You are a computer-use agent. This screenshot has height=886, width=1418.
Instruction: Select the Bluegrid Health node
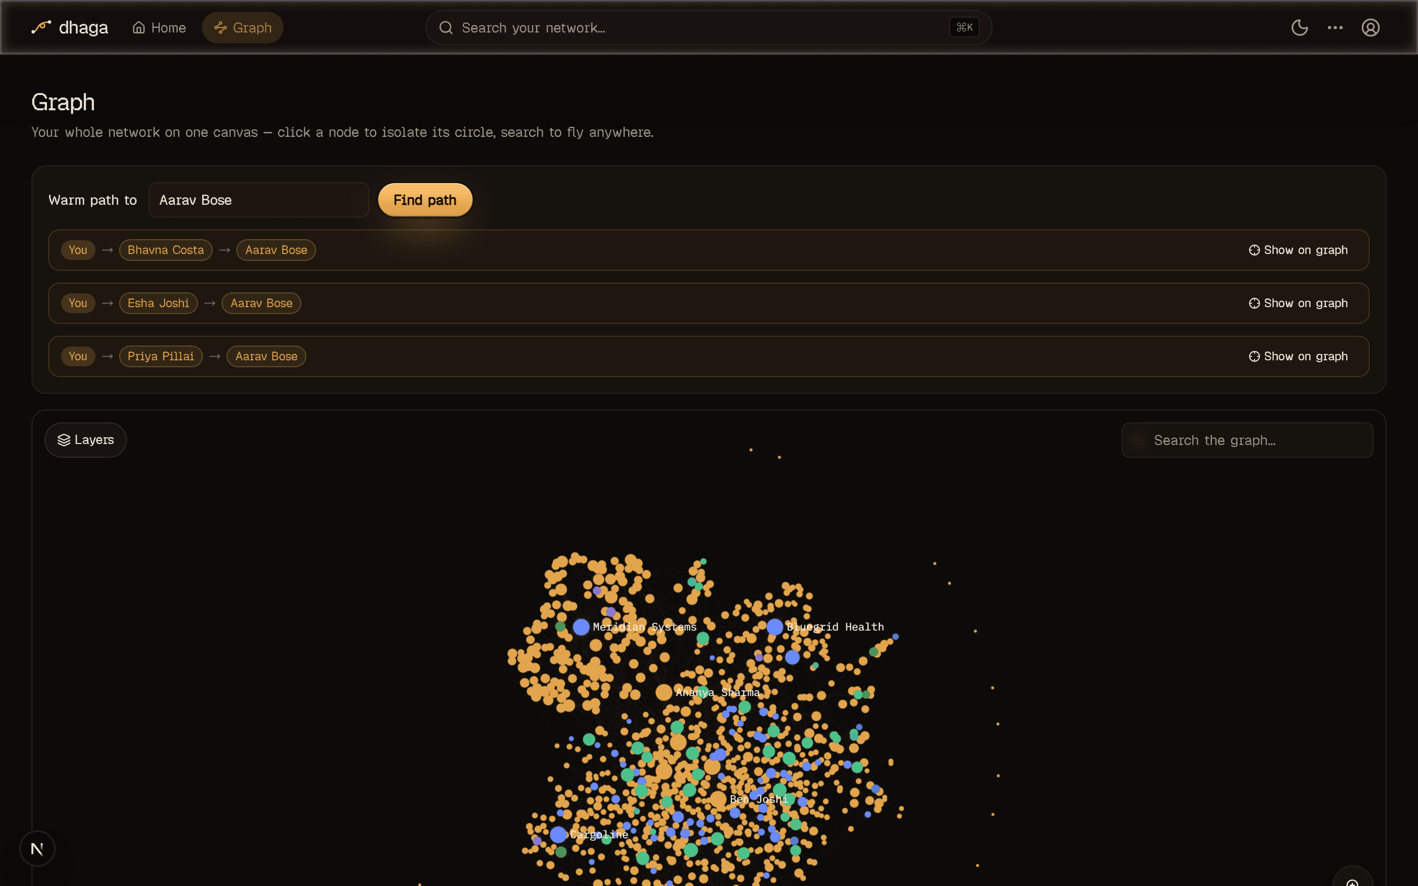coord(774,627)
